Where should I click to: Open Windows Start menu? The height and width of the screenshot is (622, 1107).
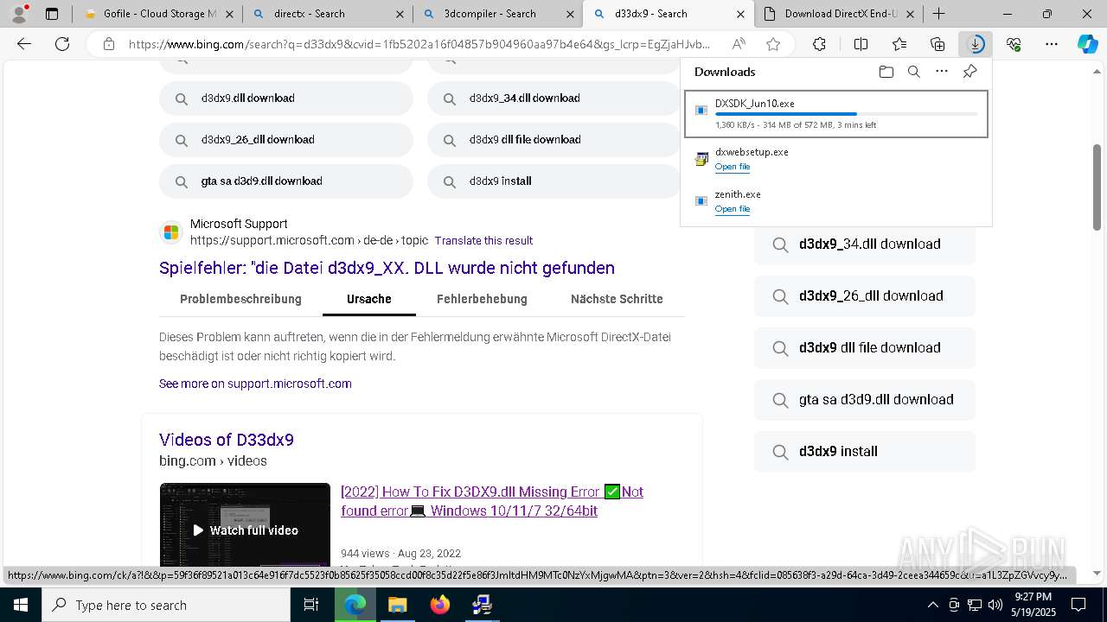coord(20,605)
